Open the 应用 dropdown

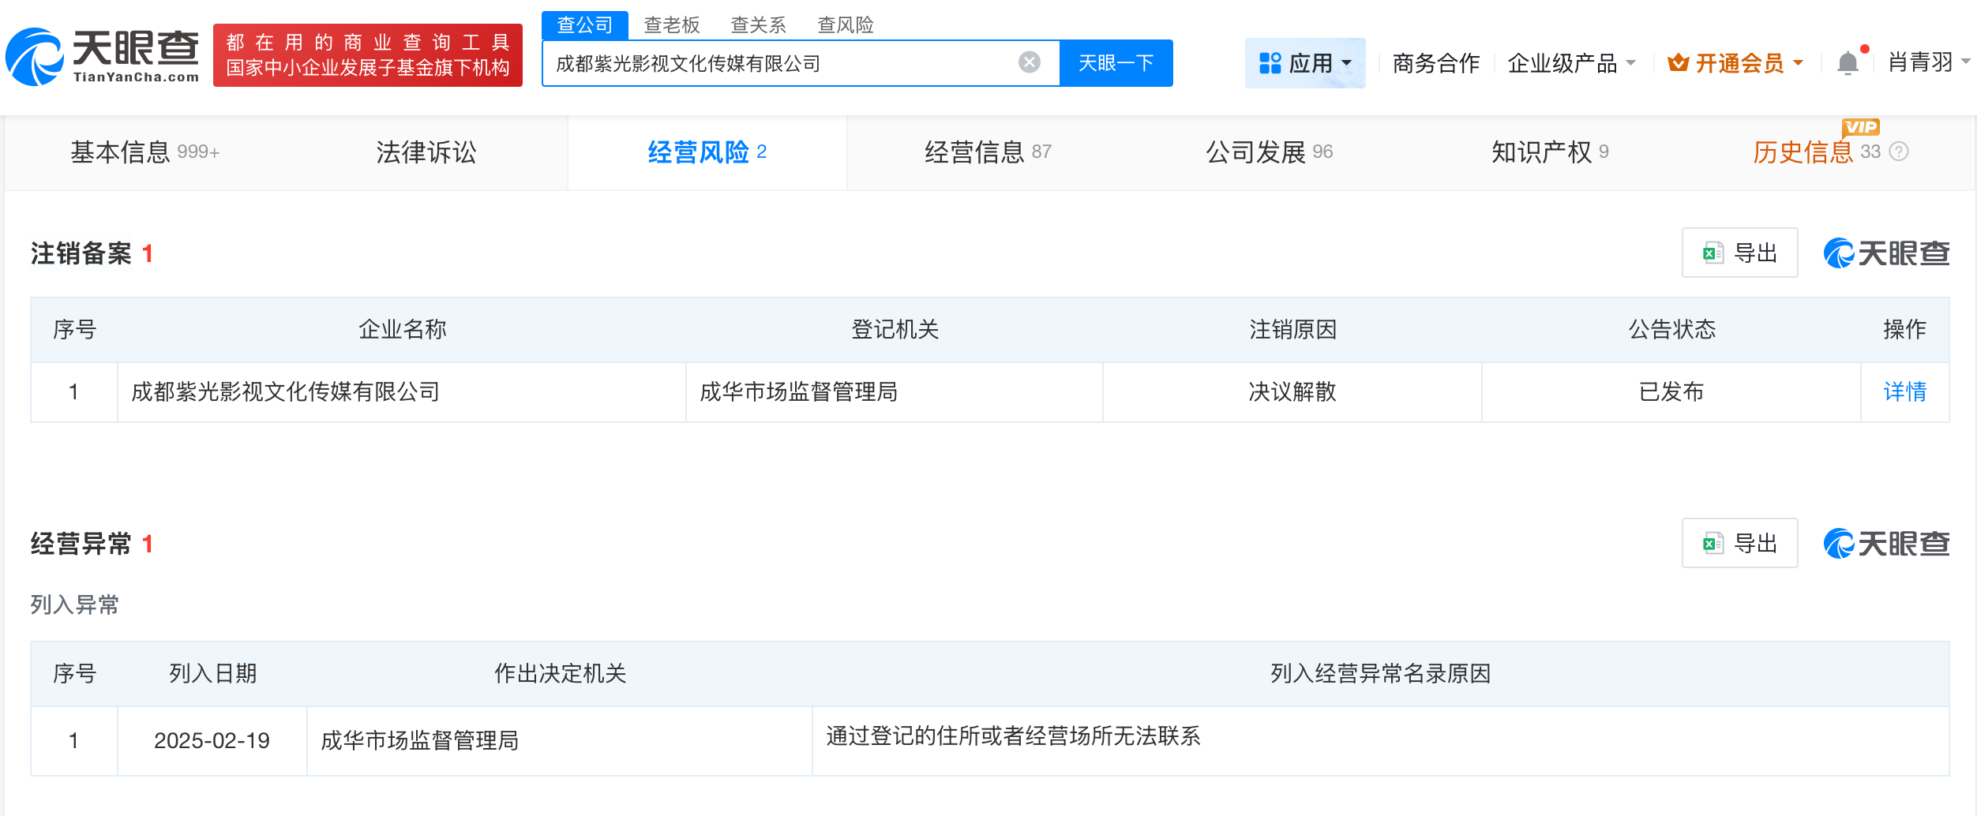pos(1307,62)
